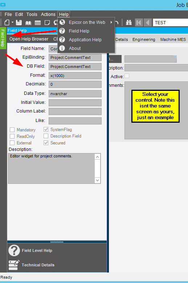Switch to the Details tab
The height and width of the screenshot is (283, 188).
122,39
